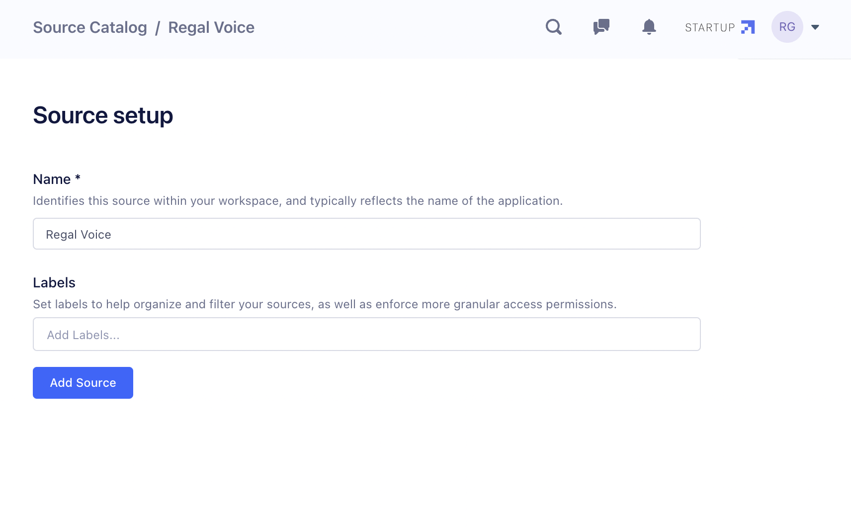This screenshot has height=530, width=851.
Task: Open the search magnifier icon
Action: click(x=553, y=27)
